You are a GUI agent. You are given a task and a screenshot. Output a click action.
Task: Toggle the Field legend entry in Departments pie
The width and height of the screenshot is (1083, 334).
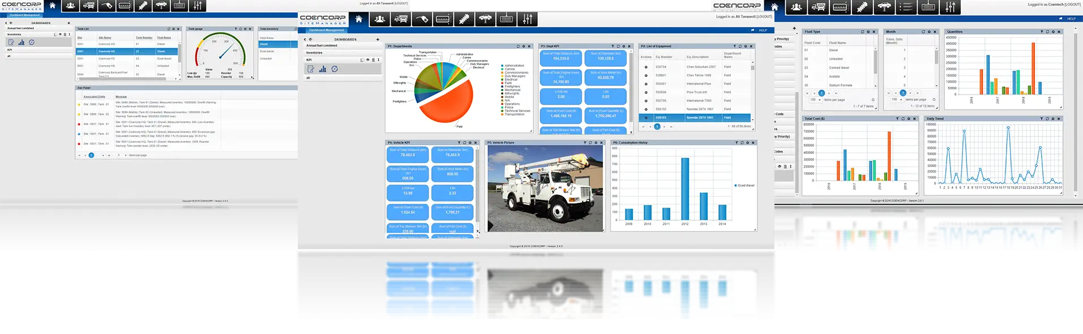507,83
